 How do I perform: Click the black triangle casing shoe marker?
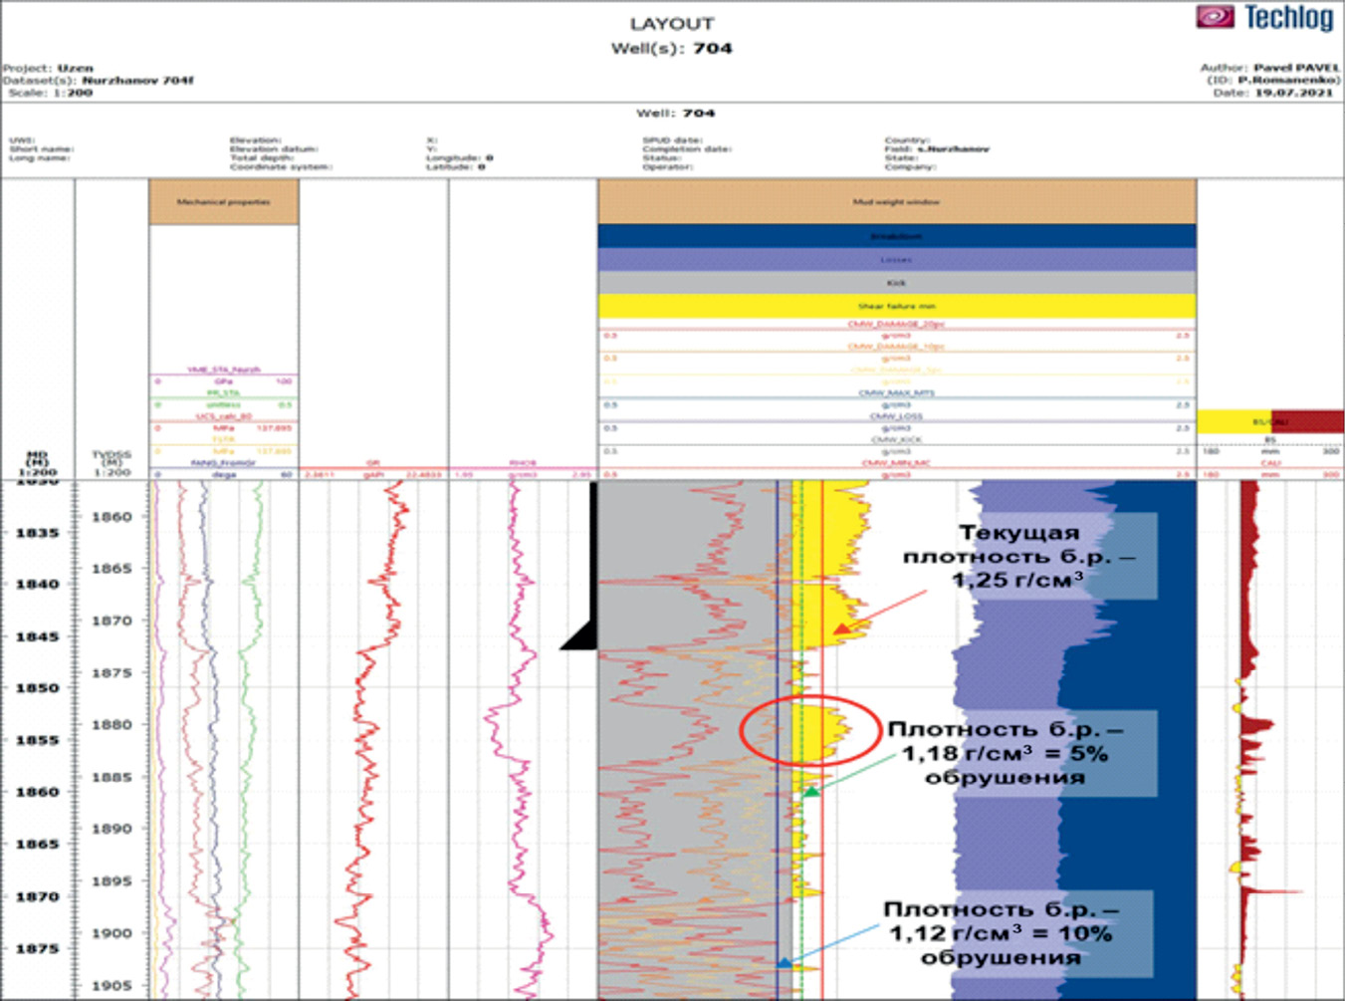tap(582, 635)
